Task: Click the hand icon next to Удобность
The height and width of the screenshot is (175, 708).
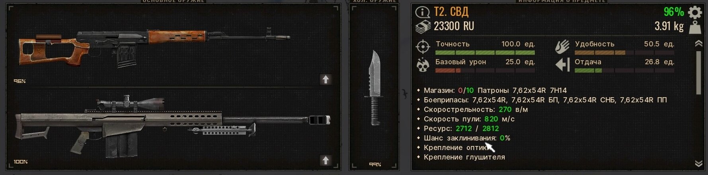Action: pos(562,46)
